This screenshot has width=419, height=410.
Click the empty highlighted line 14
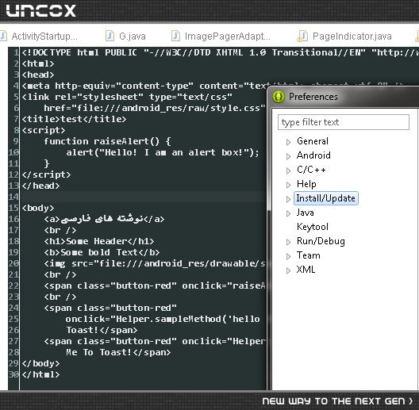[143, 197]
